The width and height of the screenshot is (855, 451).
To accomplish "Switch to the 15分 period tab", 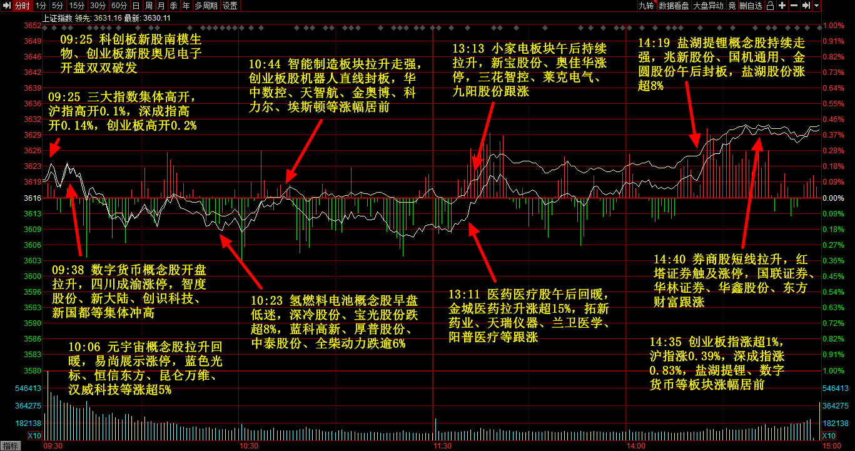I will click(76, 6).
